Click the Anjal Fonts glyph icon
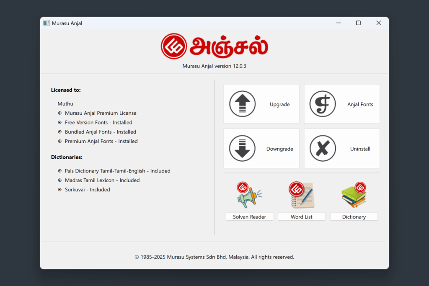 pyautogui.click(x=323, y=104)
